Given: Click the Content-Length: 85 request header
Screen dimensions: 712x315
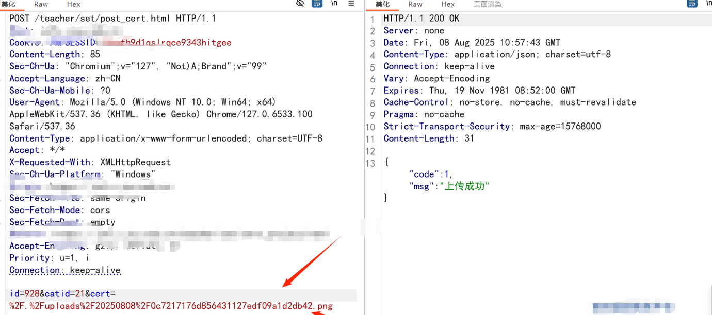Looking at the screenshot, I should pos(55,55).
